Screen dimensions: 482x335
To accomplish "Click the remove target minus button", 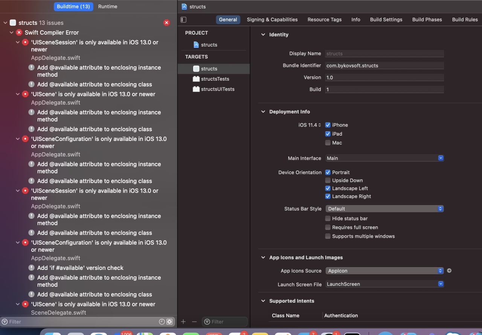I will point(194,321).
